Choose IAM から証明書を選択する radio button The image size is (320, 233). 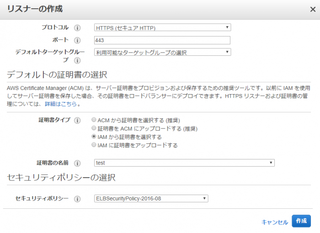pyautogui.click(x=94, y=136)
